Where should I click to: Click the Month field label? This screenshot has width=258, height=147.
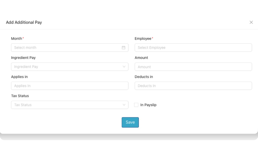tap(16, 38)
